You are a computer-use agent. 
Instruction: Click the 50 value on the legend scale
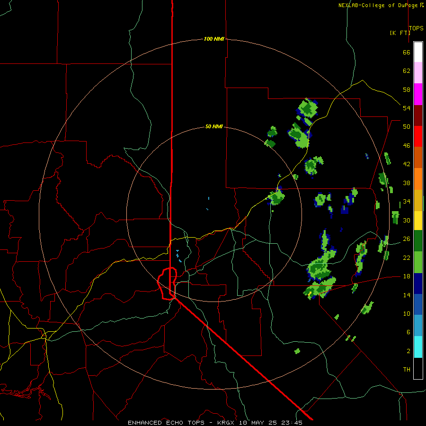[407, 126]
